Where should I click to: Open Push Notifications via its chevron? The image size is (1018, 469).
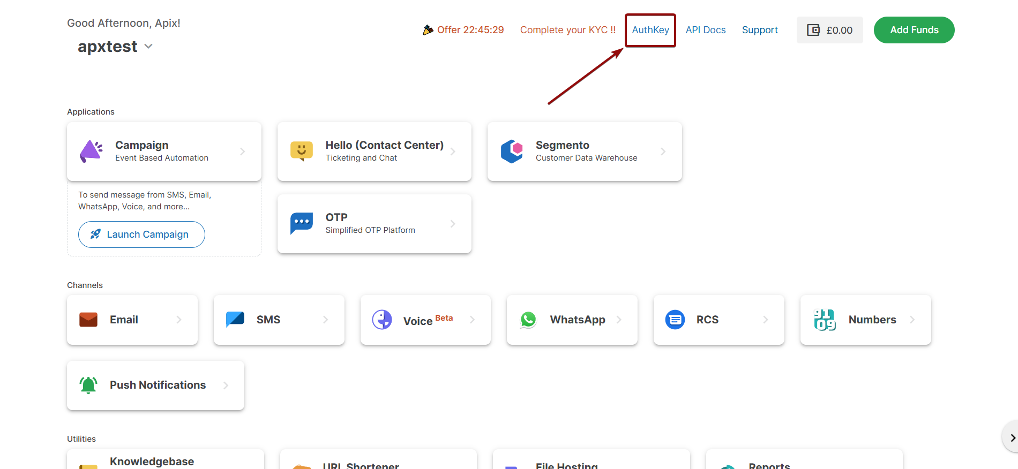pos(226,385)
